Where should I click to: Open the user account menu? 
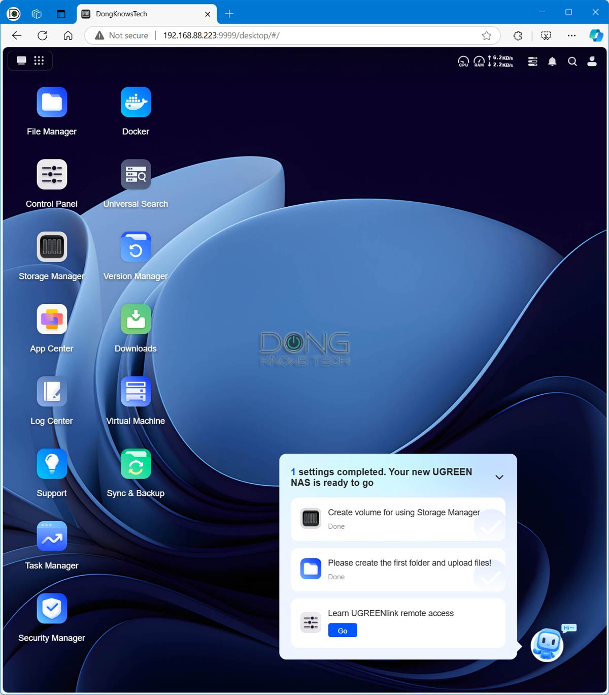592,61
